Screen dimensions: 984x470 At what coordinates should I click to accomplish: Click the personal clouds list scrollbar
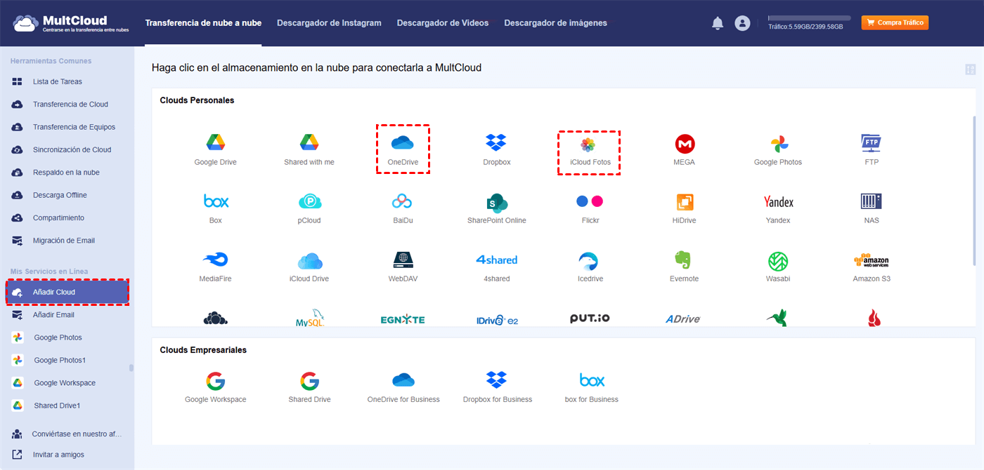point(974,191)
